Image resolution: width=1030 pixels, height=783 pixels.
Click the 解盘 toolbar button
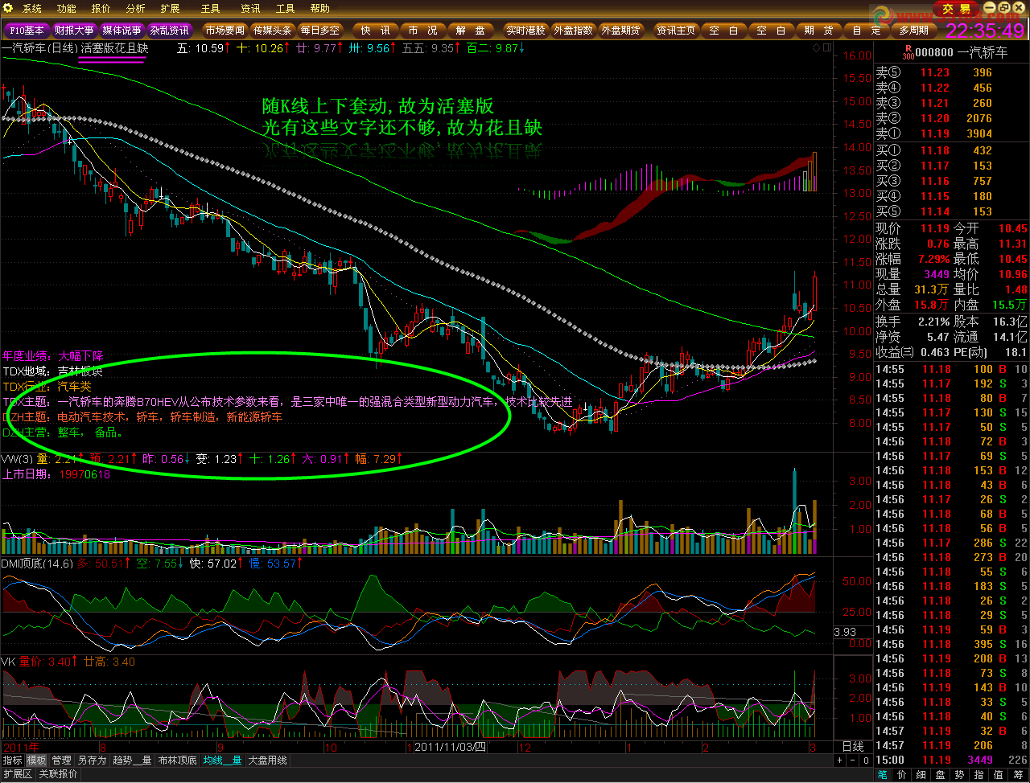[x=470, y=31]
